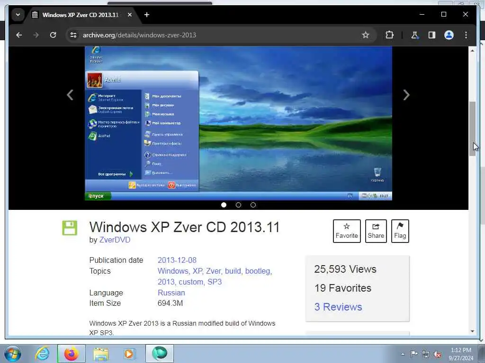Open the taskbar clock and date
The height and width of the screenshot is (363, 485).
(x=461, y=354)
